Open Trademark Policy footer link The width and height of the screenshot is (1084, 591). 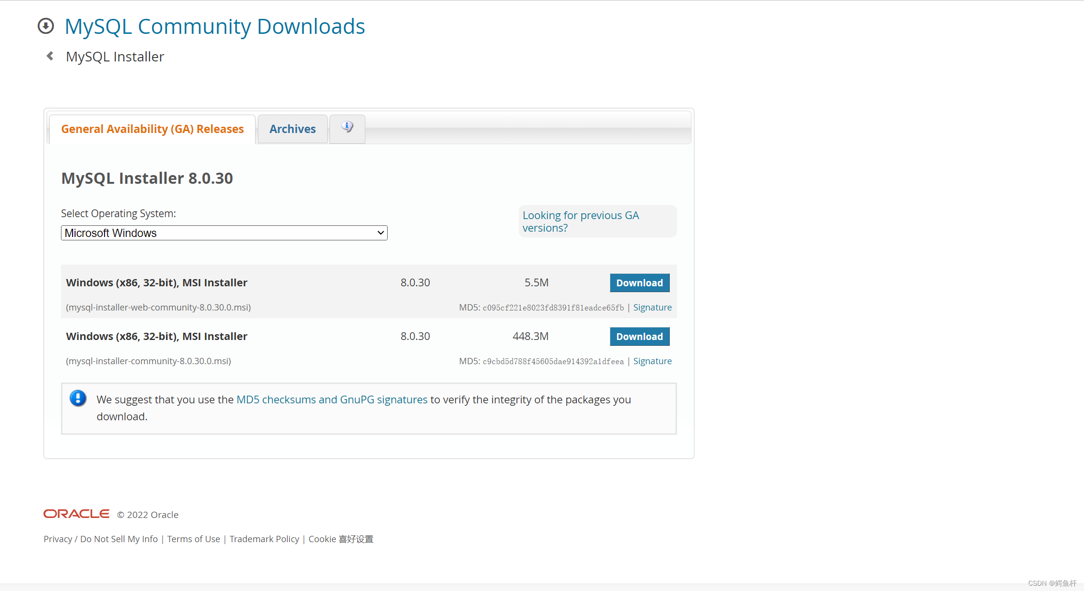tap(264, 539)
